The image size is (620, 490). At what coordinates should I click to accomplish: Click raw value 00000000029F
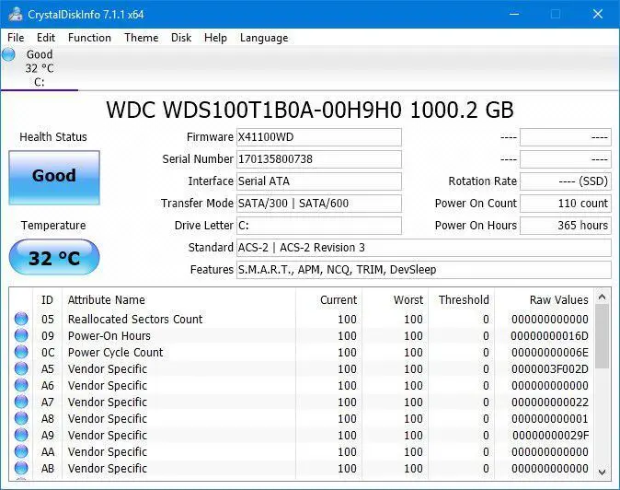(550, 436)
